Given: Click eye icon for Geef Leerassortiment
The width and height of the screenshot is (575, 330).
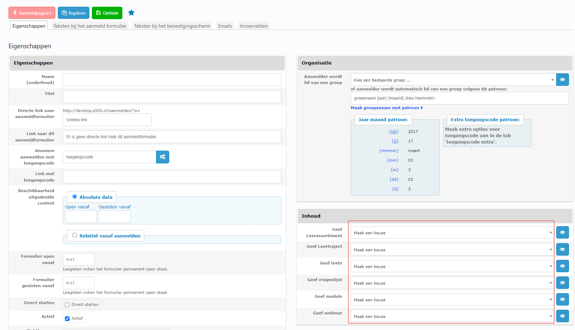Looking at the screenshot, I should coord(562,233).
